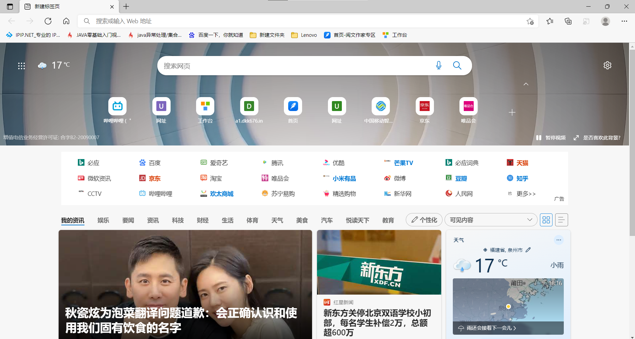Open page settings gear icon
This screenshot has height=339, width=635.
(x=607, y=65)
